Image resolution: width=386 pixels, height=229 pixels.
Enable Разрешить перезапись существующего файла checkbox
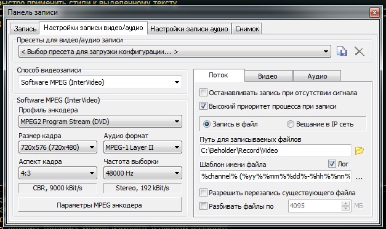203,193
